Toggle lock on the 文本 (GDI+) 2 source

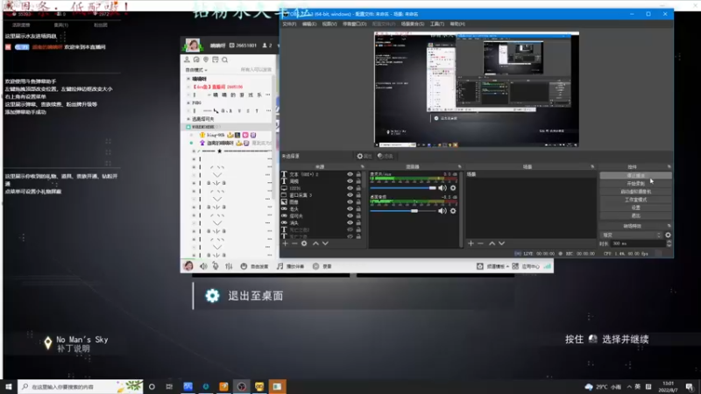coord(358,174)
